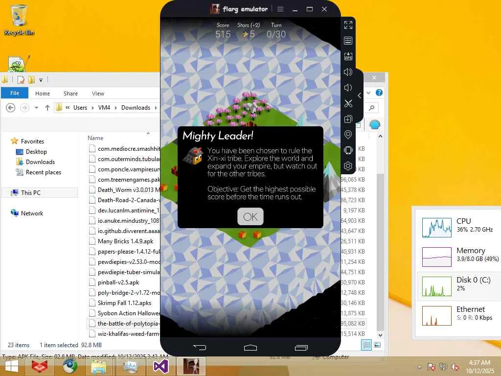The height and width of the screenshot is (376, 501).
Task: Select the Syobon Action Halloween file
Action: 129,313
